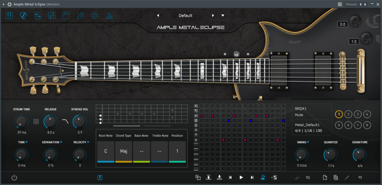
Task: Skip to previous sequence step
Action: [x=230, y=178]
